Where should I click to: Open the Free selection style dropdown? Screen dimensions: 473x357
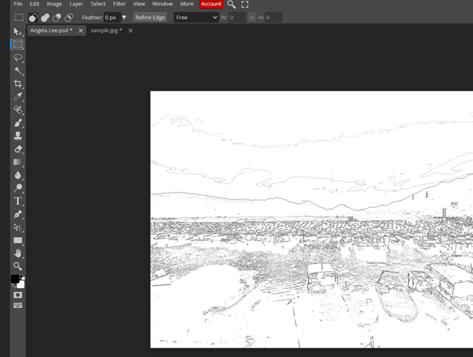[196, 18]
